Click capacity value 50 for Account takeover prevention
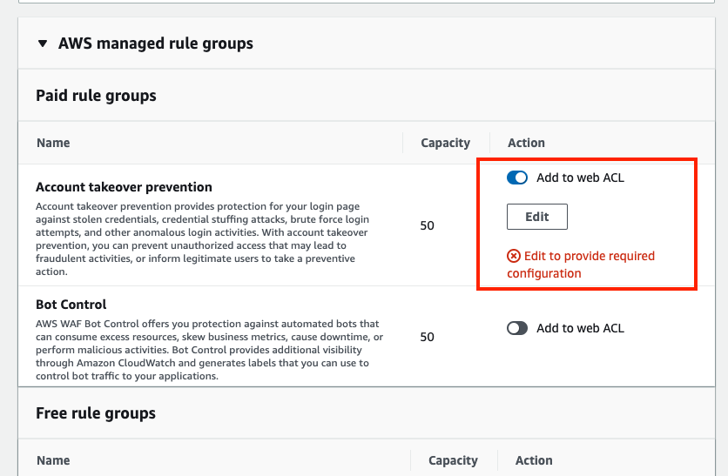 pos(428,225)
